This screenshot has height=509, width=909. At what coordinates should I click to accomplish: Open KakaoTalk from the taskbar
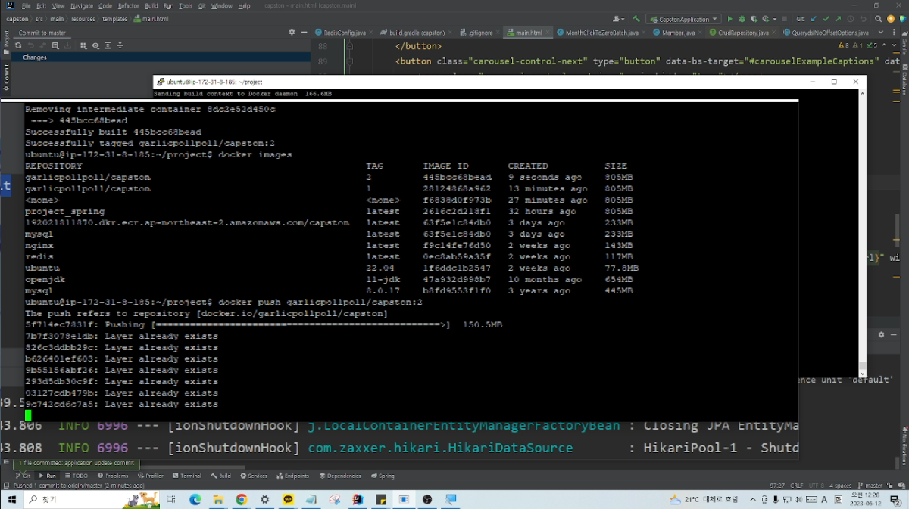pyautogui.click(x=288, y=500)
